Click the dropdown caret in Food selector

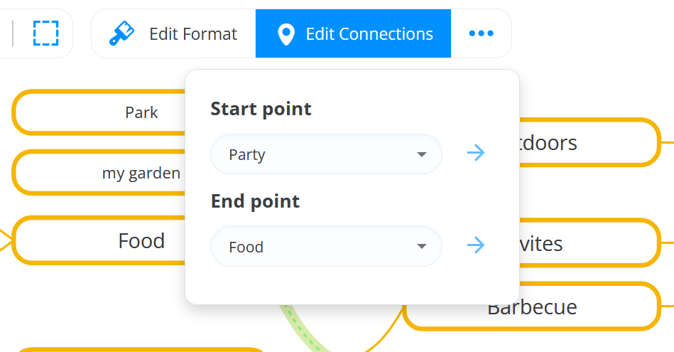[421, 247]
